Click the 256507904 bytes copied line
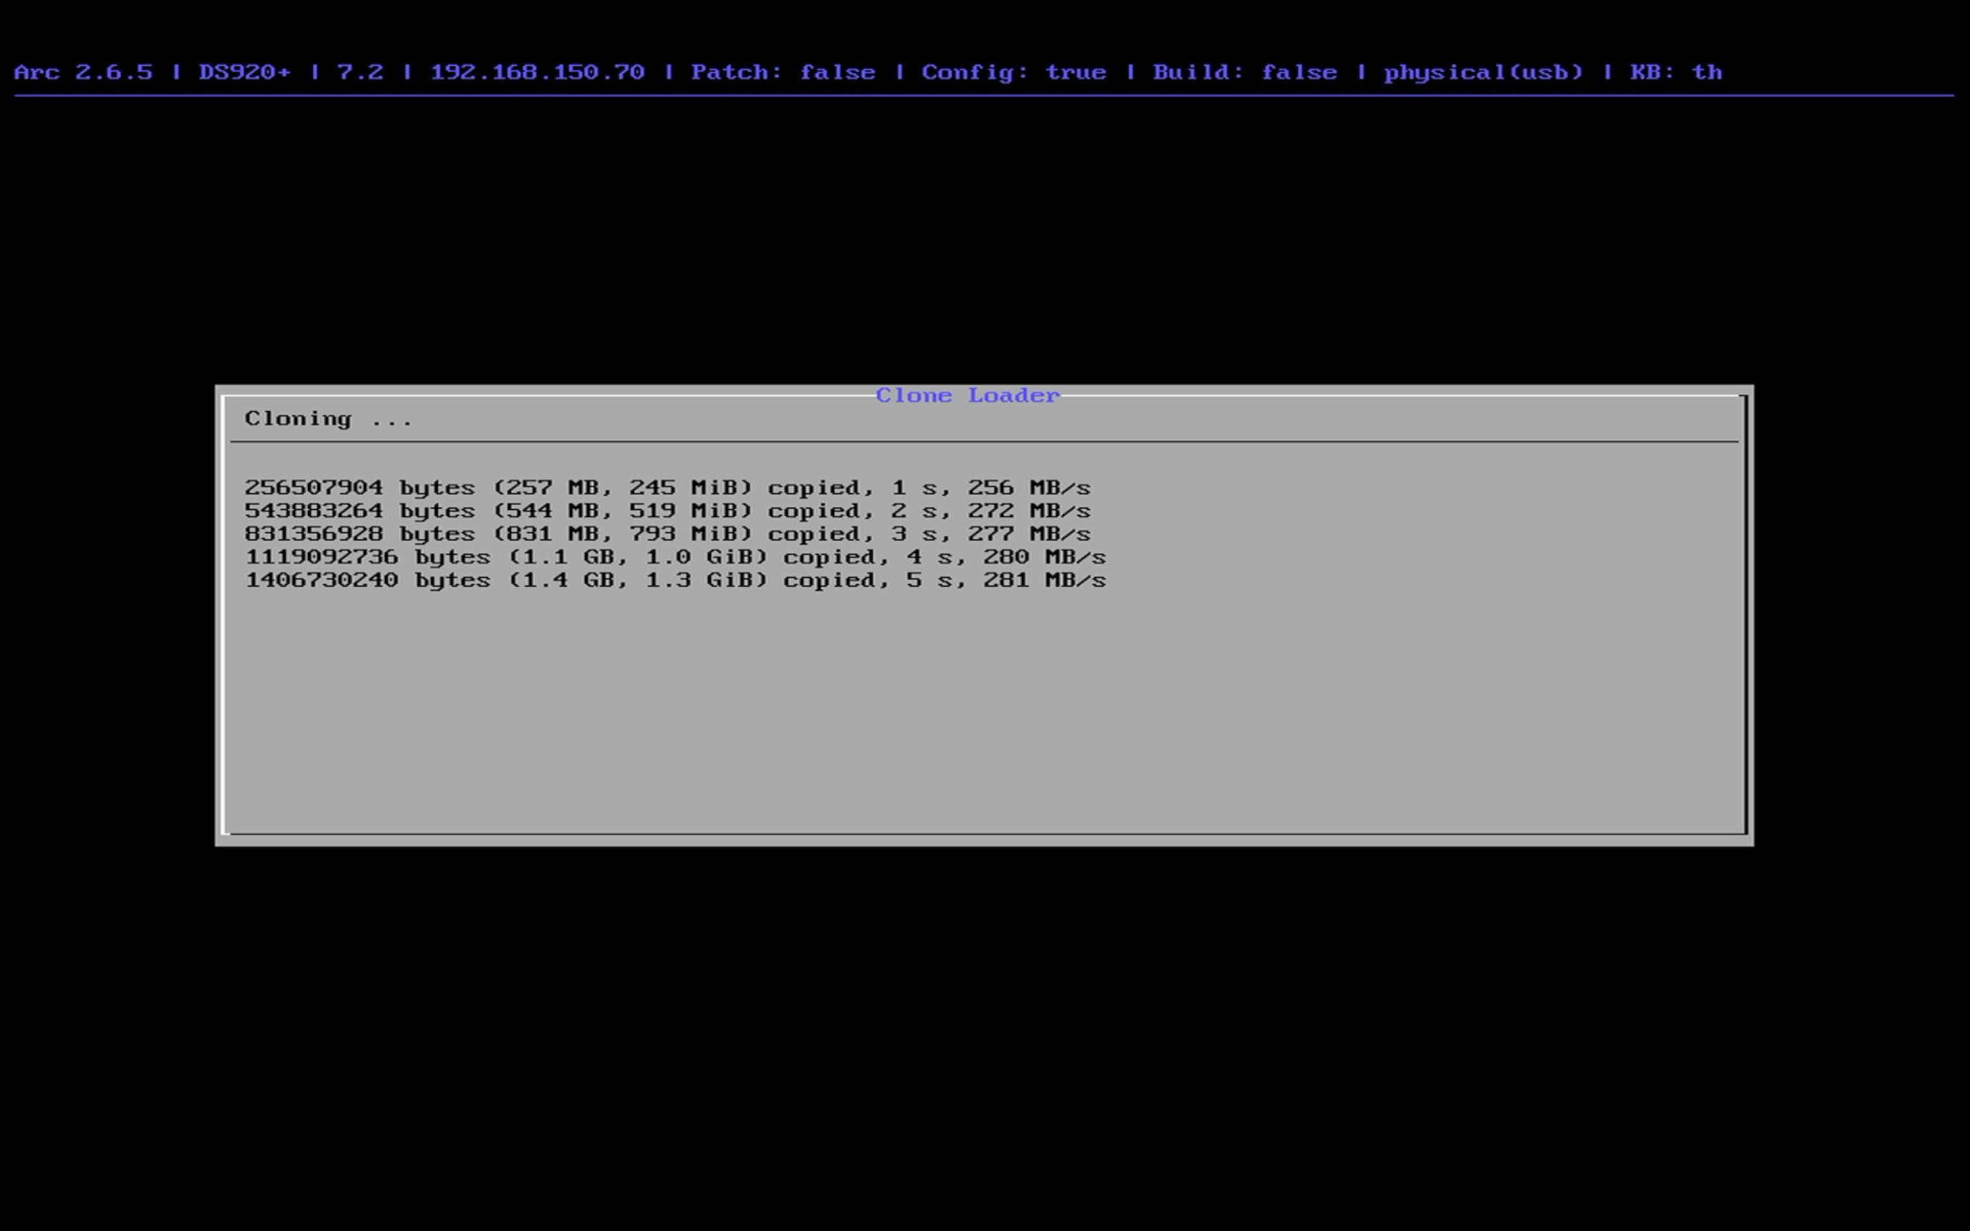Viewport: 1970px width, 1231px height. click(x=666, y=488)
